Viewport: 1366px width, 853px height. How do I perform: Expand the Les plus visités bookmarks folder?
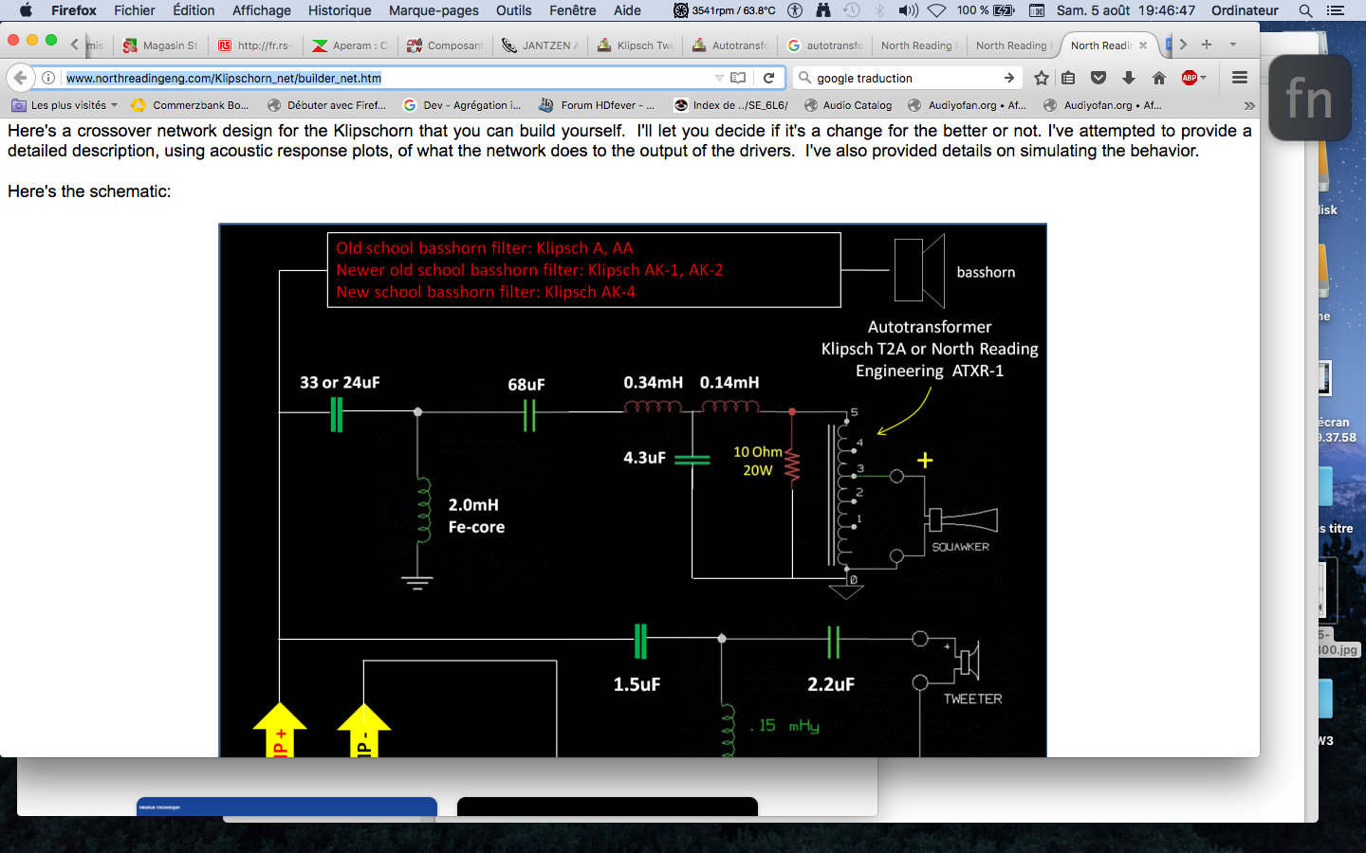(x=65, y=105)
